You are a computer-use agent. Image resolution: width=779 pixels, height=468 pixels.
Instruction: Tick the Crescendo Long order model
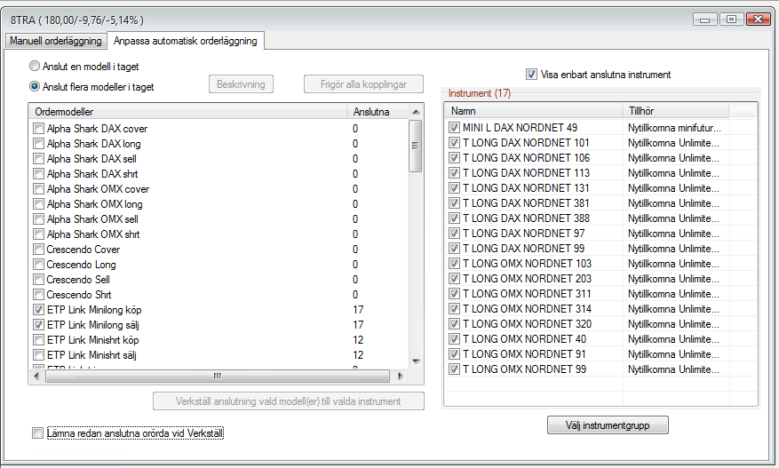pyautogui.click(x=38, y=265)
